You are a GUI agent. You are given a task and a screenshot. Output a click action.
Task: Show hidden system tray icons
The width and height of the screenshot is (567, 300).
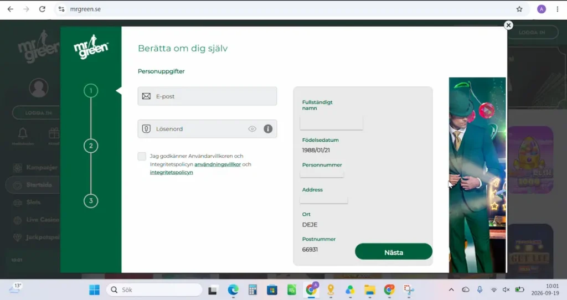(x=451, y=289)
